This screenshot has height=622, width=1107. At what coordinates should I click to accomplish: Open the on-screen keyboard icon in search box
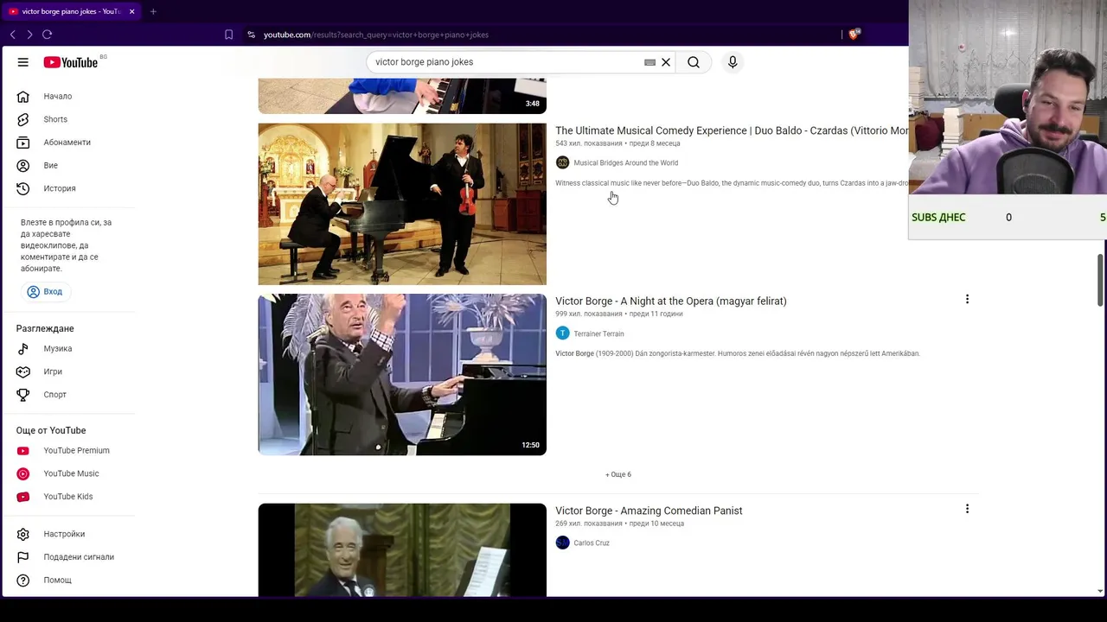click(x=650, y=62)
